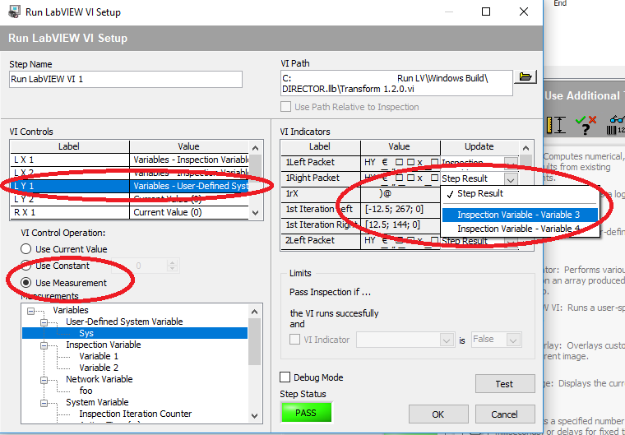Select foo under Network Variable
Viewport: 625px width, 435px height.
(86, 391)
